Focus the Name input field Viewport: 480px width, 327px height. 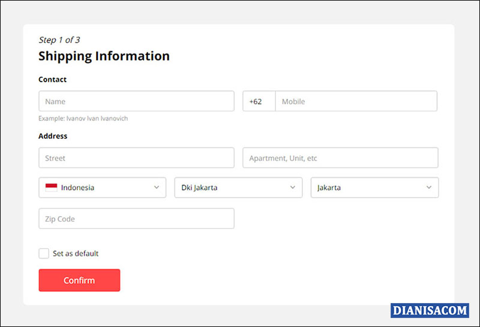136,101
